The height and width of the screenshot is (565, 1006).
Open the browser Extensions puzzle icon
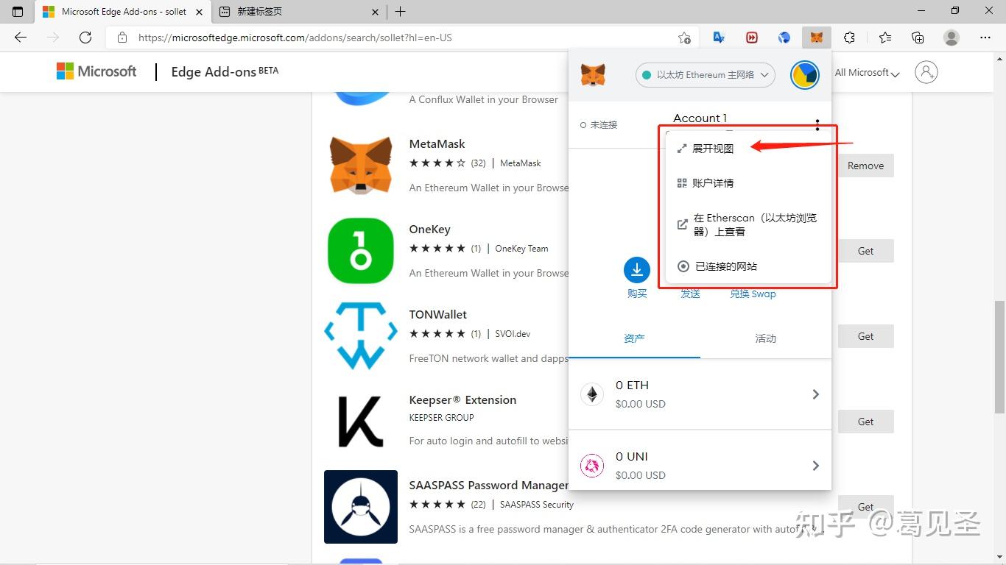[x=849, y=38]
